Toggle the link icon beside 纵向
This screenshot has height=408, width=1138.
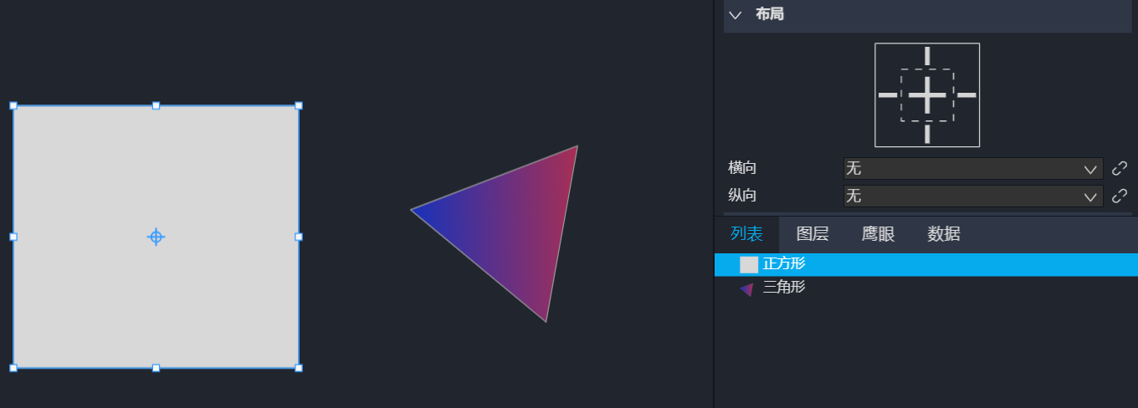[x=1120, y=196]
